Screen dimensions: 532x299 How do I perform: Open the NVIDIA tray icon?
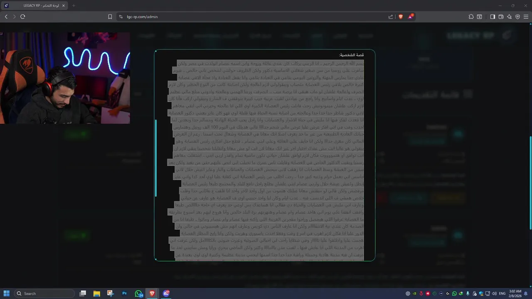[414, 294]
